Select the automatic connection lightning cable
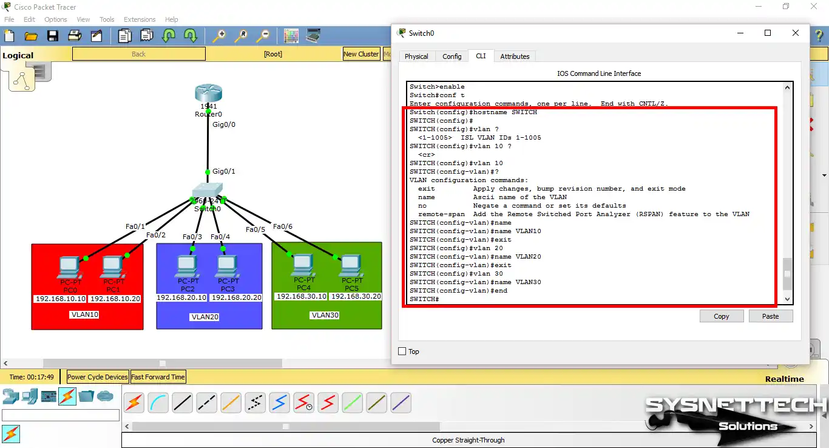Screen dimensions: 829x448 134,402
